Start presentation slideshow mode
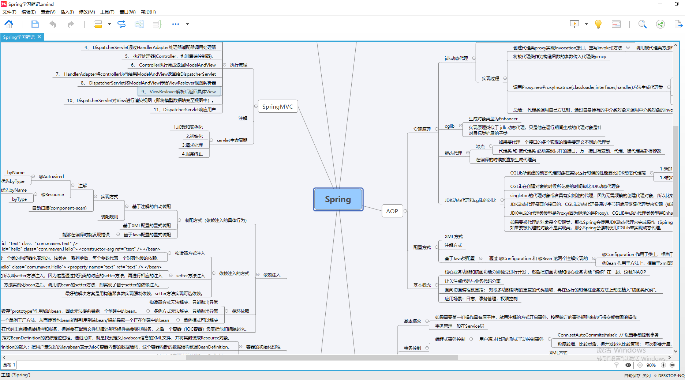This screenshot has height=380, width=685. click(x=574, y=24)
